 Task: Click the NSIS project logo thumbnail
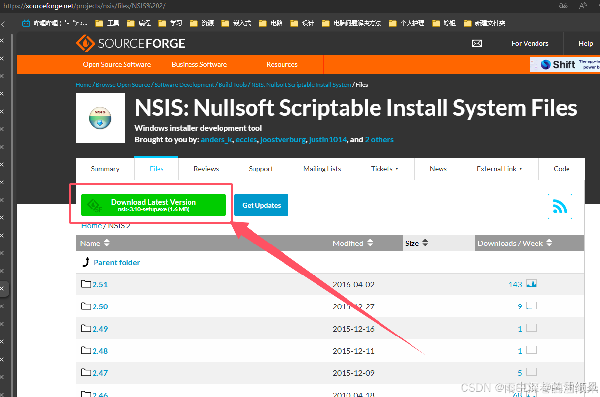pyautogui.click(x=100, y=118)
